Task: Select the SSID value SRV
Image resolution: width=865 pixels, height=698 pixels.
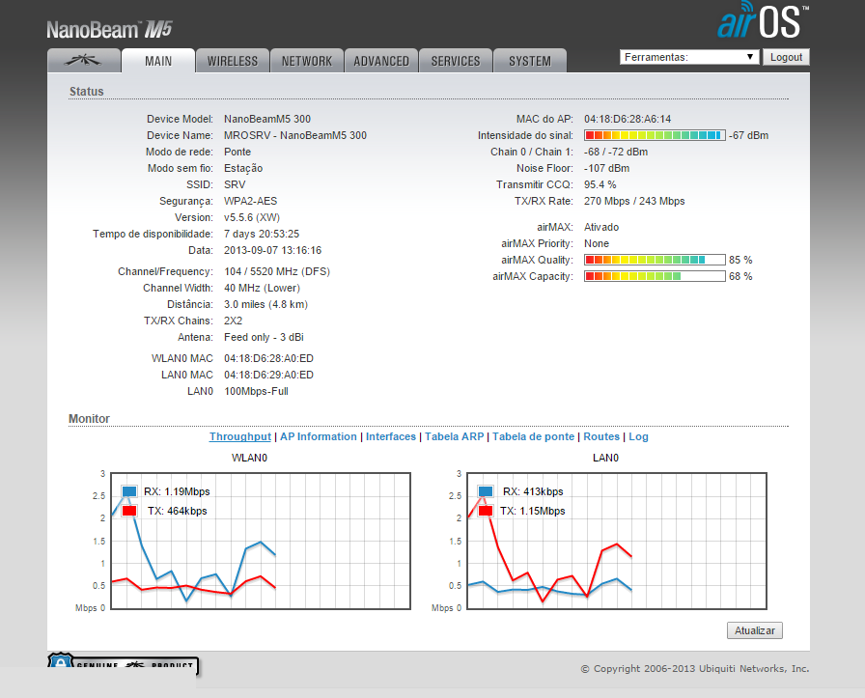Action: (235, 184)
